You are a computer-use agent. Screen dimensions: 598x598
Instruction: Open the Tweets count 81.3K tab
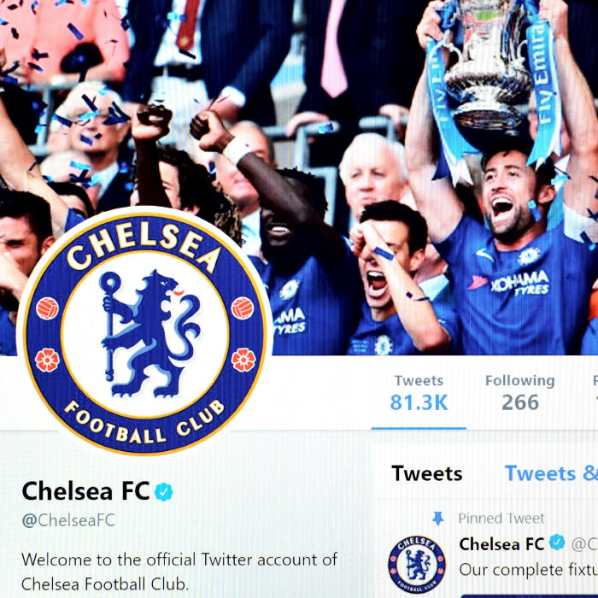(x=419, y=394)
